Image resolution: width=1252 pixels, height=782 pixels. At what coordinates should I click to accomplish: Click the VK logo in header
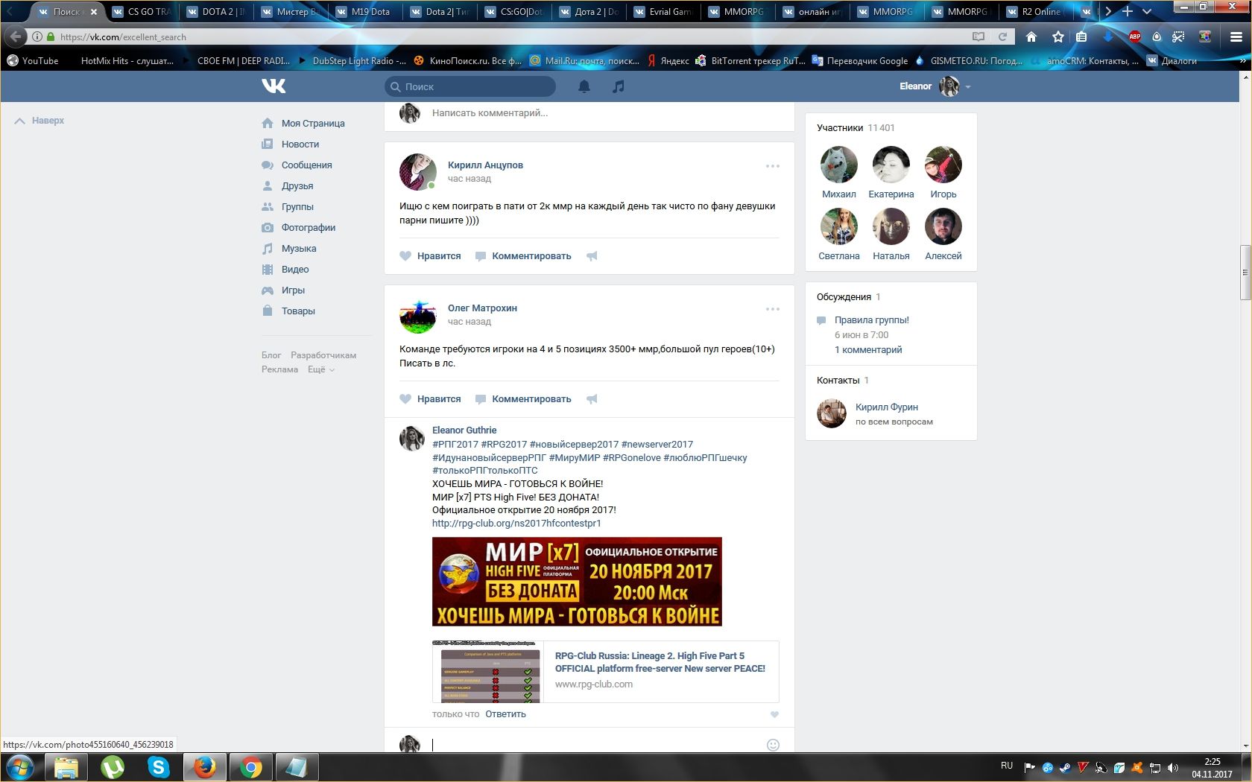pyautogui.click(x=274, y=86)
